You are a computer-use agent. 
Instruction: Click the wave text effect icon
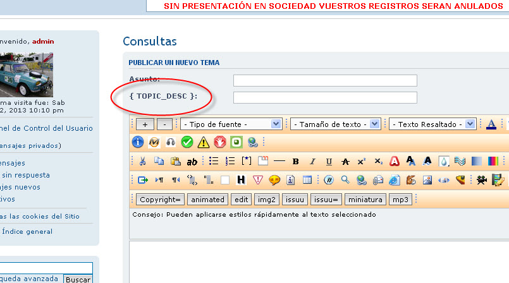point(460,161)
